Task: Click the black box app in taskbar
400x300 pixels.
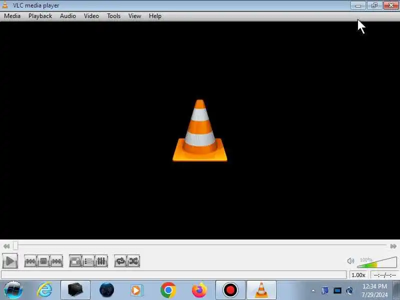Action: tap(75, 290)
